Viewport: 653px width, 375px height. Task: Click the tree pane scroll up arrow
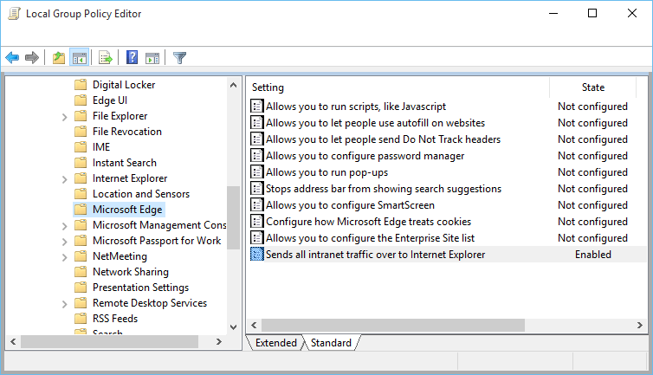point(234,85)
